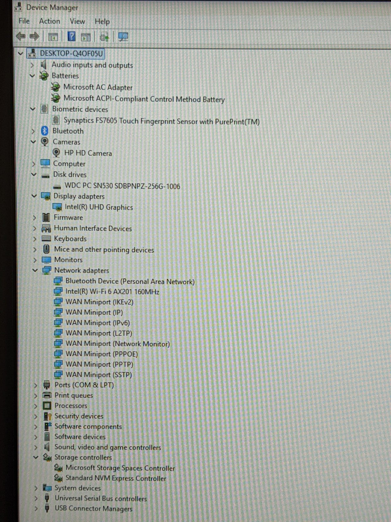391x522 pixels.
Task: Select Synaptics FS7605 Touch Fingerprint Sensor
Action: 161,121
